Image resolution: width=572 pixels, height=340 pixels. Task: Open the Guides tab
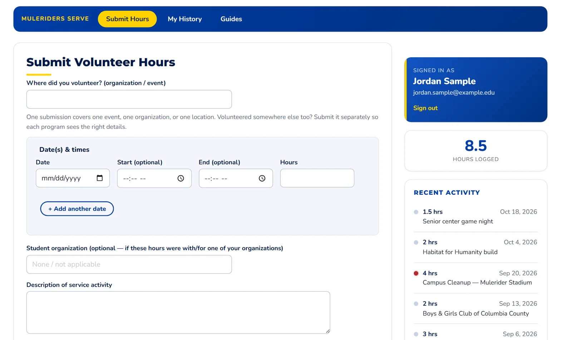[231, 19]
